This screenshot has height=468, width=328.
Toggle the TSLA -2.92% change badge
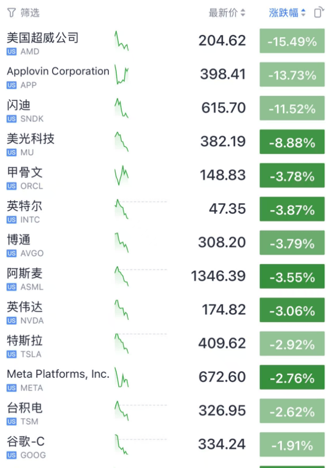click(292, 344)
